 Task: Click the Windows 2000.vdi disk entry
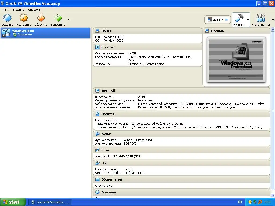coord(157,124)
